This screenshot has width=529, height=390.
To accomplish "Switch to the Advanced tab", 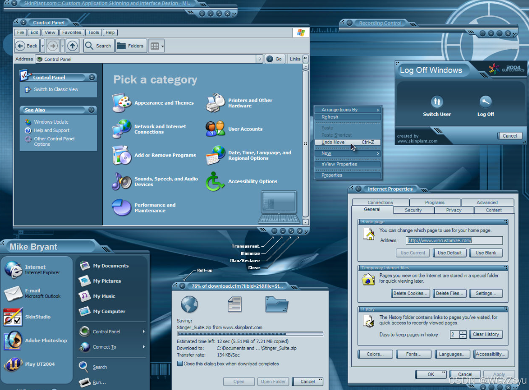I will click(x=487, y=203).
